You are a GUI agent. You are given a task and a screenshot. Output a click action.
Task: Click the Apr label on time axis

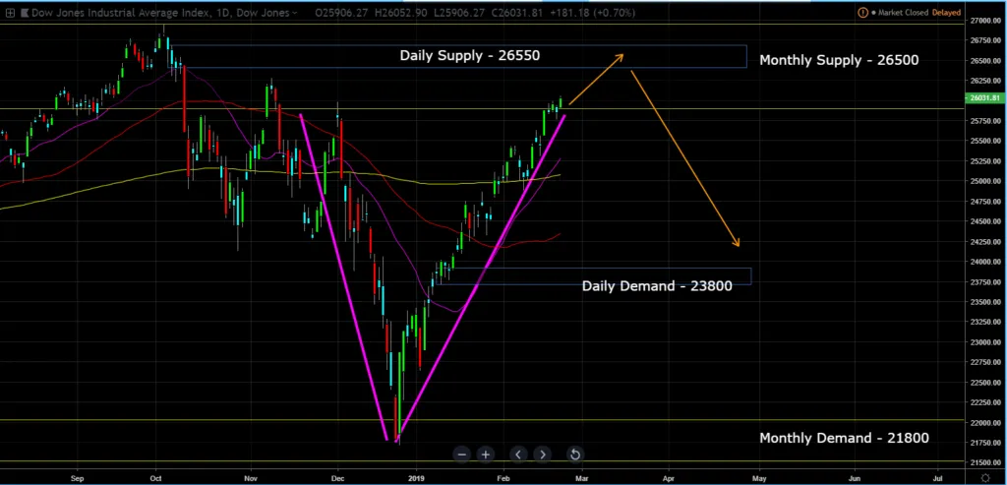(x=669, y=478)
